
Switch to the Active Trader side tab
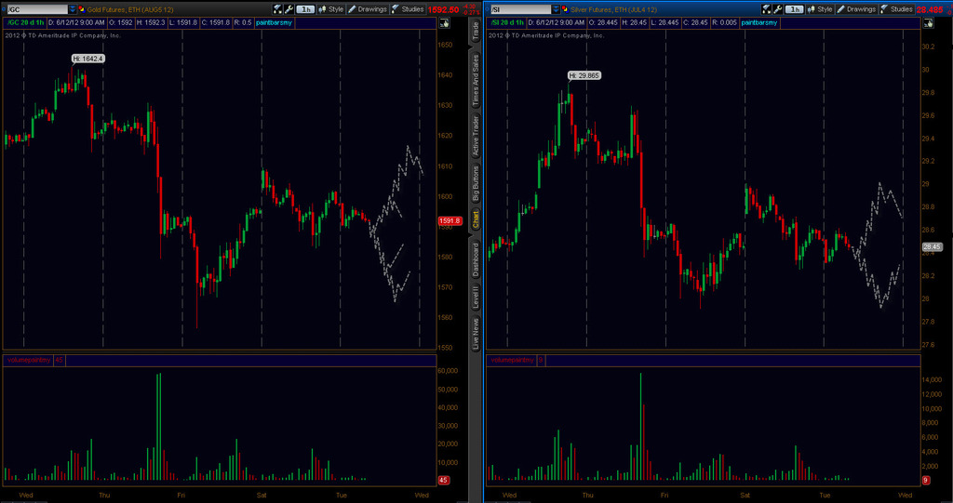click(x=476, y=137)
